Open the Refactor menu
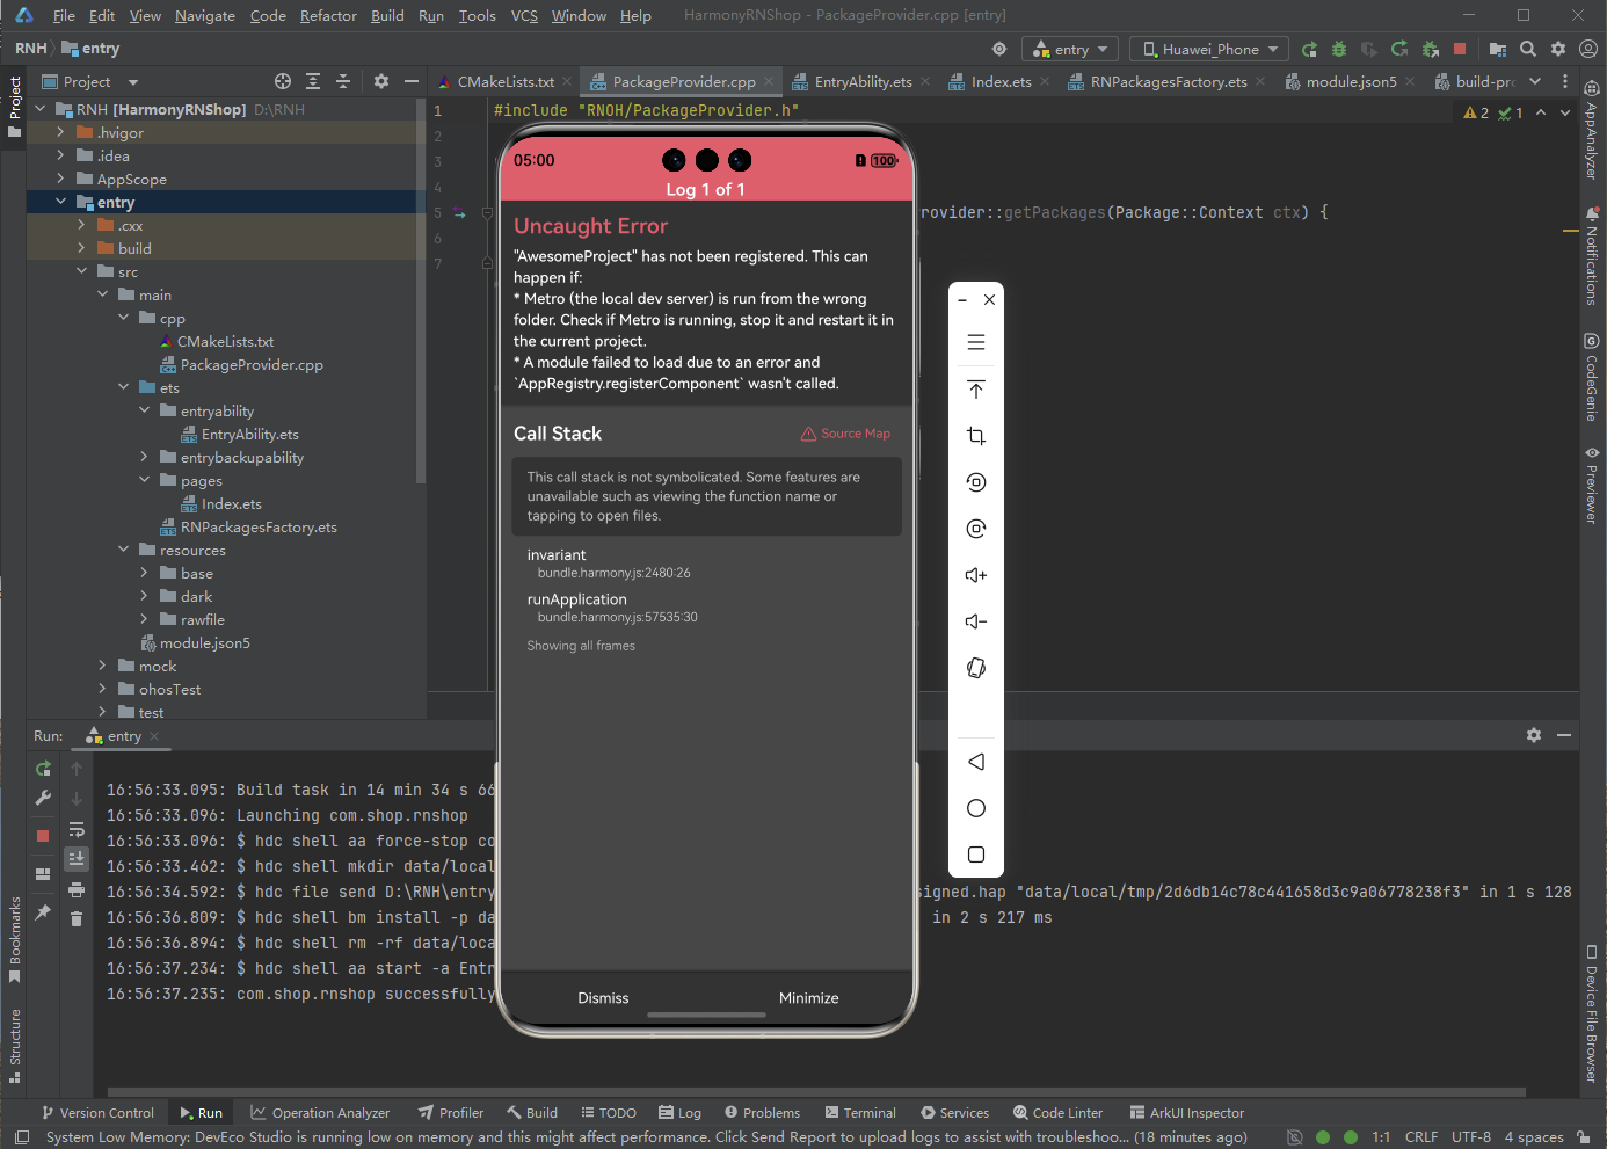The image size is (1607, 1149). (x=328, y=16)
